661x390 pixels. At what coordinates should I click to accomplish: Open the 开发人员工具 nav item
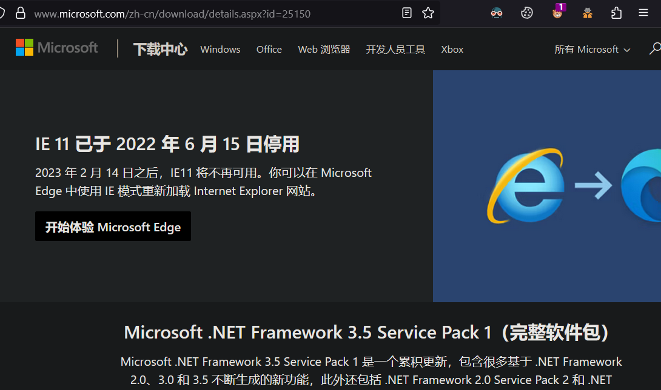[x=395, y=50]
